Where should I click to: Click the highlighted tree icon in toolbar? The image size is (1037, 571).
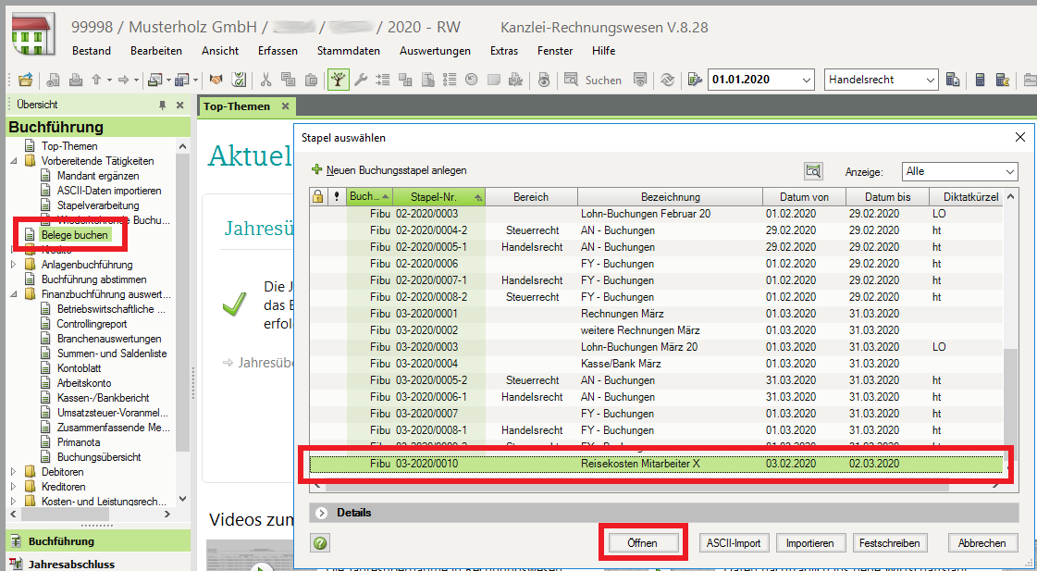[x=339, y=81]
